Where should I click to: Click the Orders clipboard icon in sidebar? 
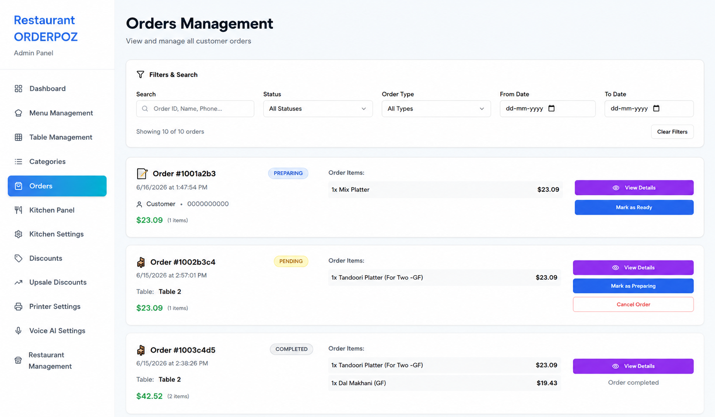point(18,186)
